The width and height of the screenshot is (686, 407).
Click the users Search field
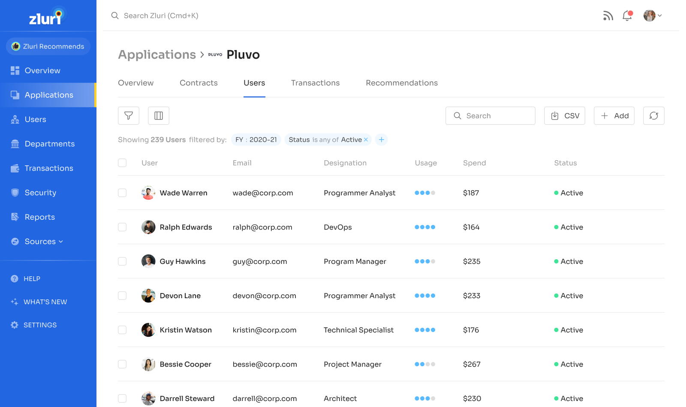coord(490,116)
